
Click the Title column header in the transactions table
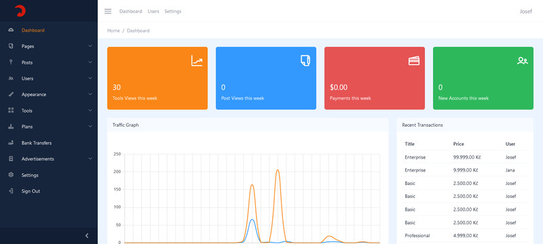pyautogui.click(x=409, y=144)
